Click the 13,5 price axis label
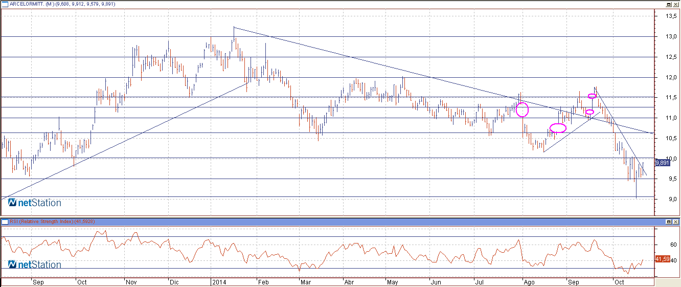681x287 pixels. (x=671, y=16)
